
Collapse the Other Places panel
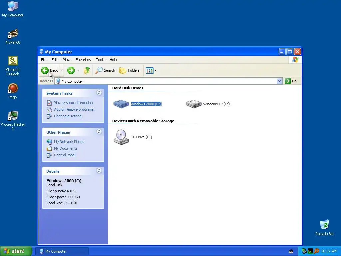(x=99, y=132)
